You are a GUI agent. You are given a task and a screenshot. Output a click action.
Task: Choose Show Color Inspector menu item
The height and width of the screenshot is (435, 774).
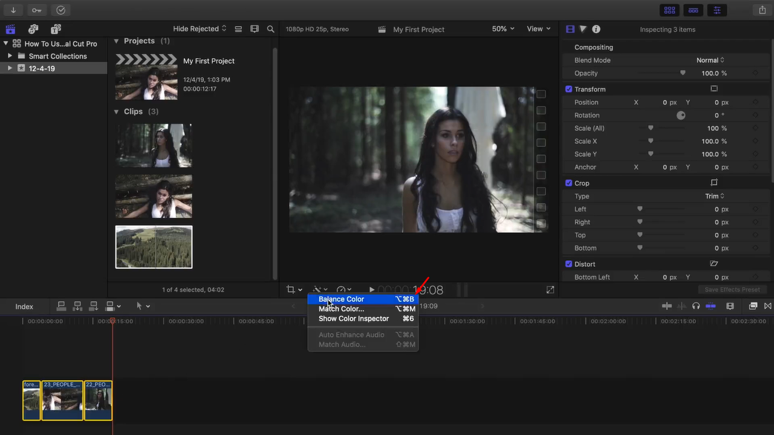click(x=363, y=318)
